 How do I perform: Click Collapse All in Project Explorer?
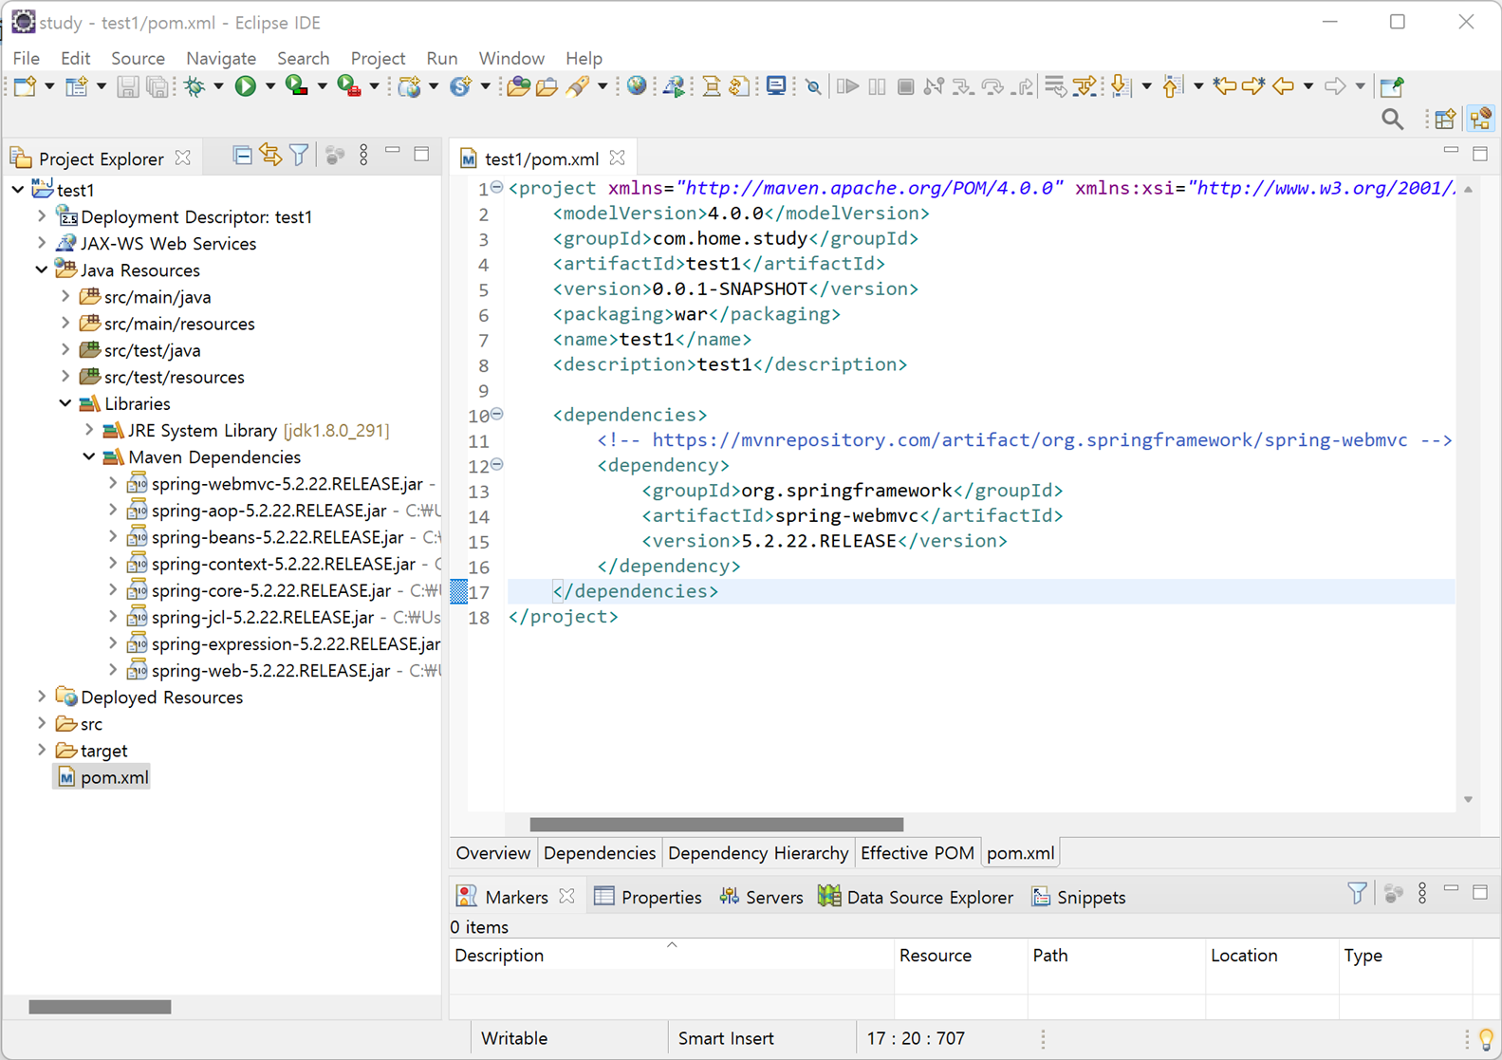(x=243, y=155)
